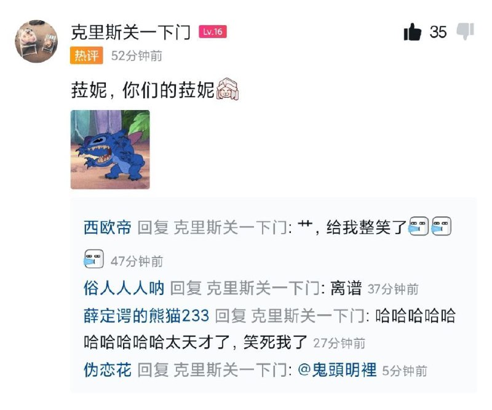Tap masked-face emoji beside 47分钟前

pos(94,259)
